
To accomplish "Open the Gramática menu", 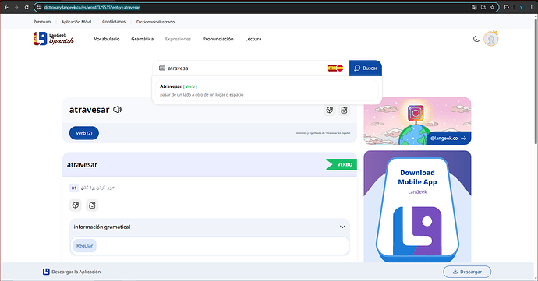I will point(143,39).
